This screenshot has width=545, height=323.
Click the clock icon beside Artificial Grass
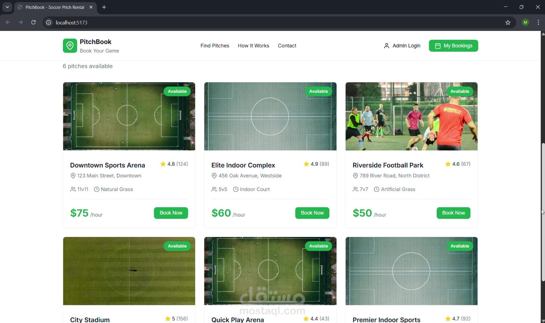pyautogui.click(x=377, y=189)
